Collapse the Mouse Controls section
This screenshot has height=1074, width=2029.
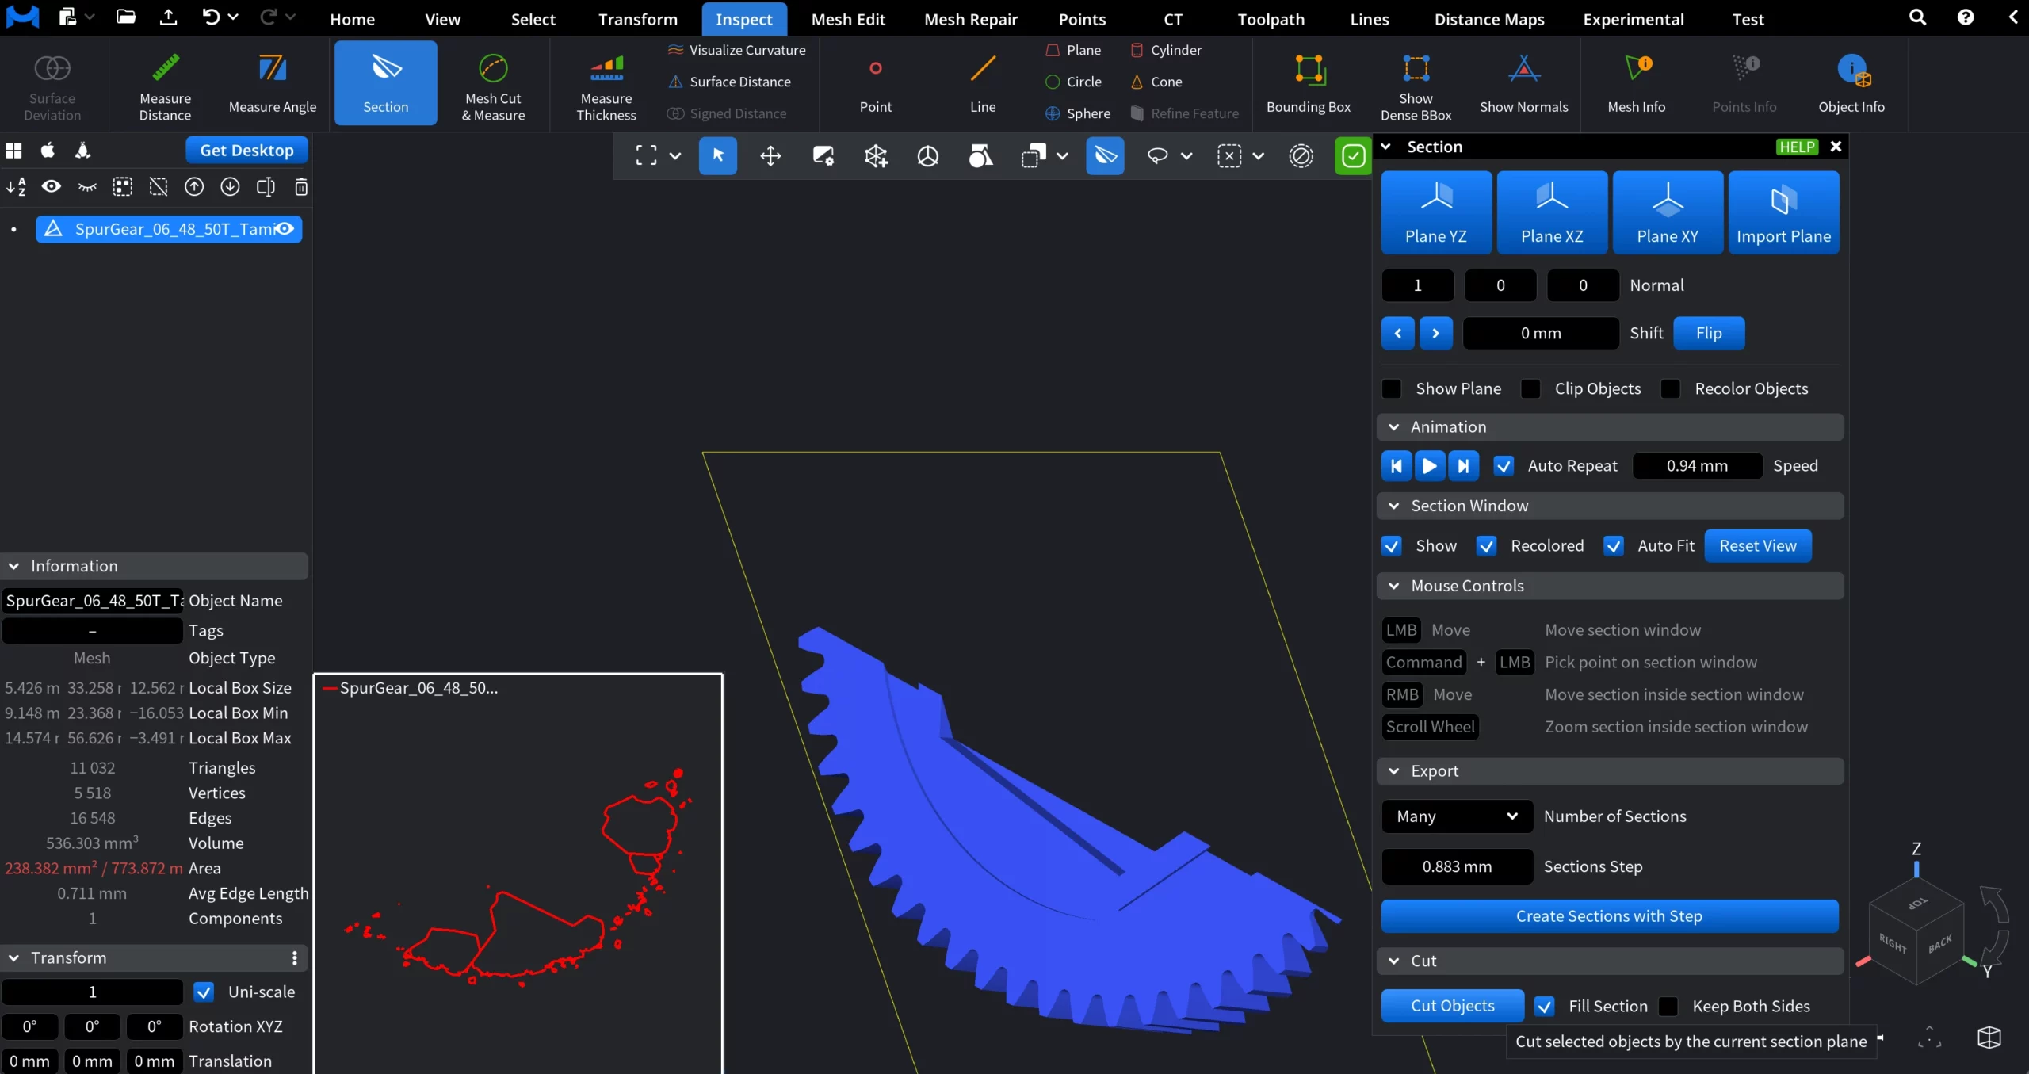1394,586
